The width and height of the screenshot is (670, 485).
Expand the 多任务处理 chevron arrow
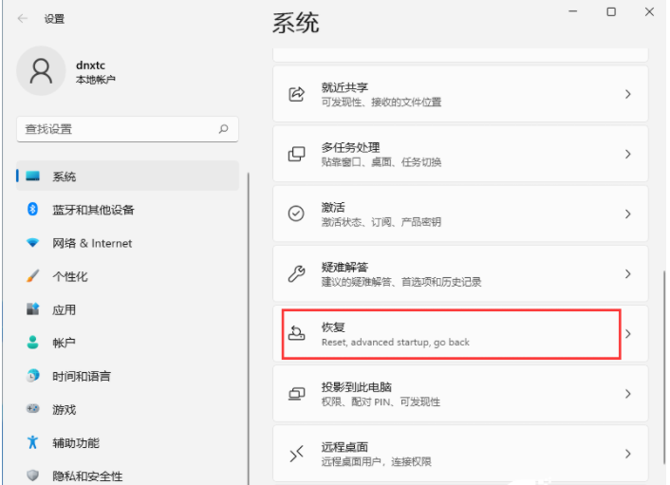[x=627, y=154]
